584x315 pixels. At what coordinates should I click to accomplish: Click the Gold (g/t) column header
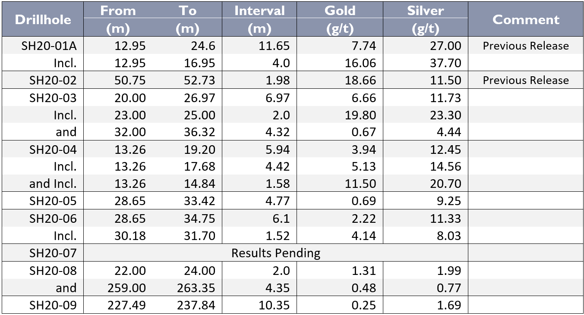[340, 19]
